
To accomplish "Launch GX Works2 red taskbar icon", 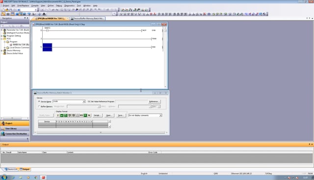I will [43, 178].
